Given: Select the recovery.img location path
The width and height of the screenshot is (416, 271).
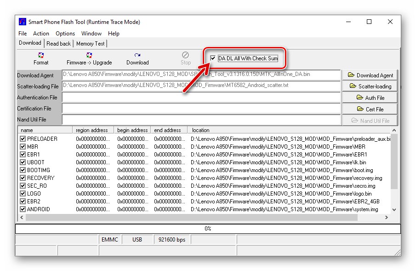Looking at the screenshot, I should (x=286, y=178).
